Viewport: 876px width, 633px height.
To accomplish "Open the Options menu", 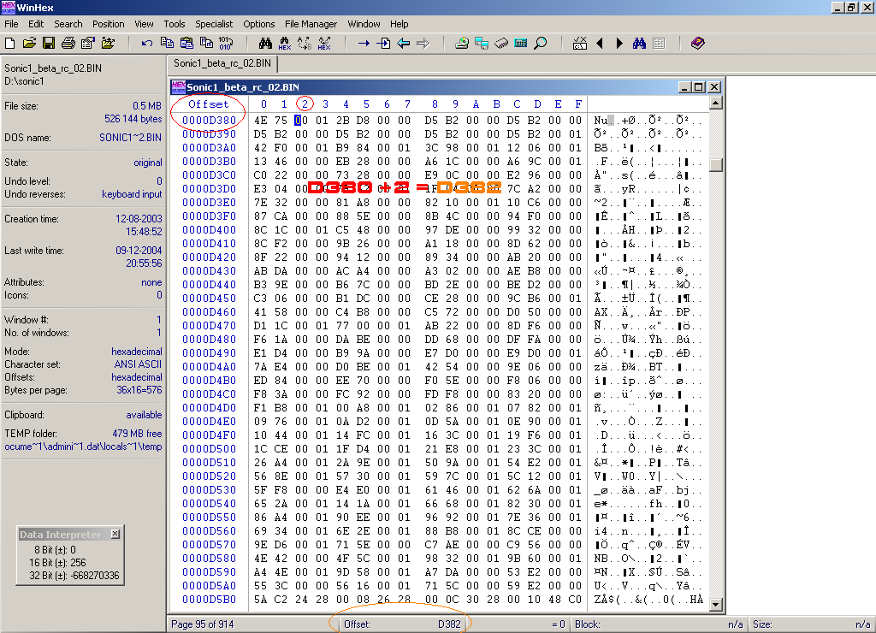I will click(258, 24).
